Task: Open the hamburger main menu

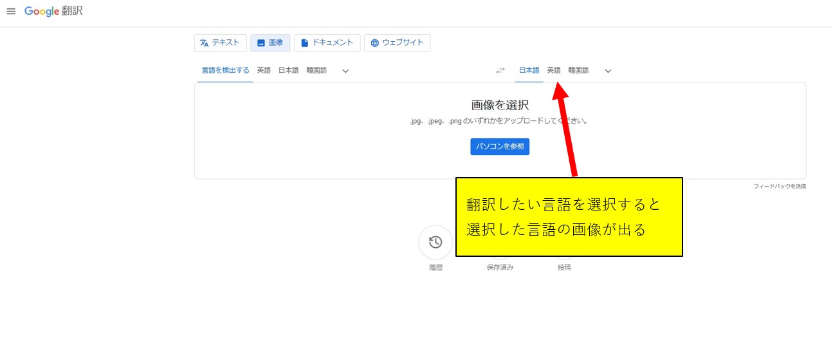Action: 11,12
